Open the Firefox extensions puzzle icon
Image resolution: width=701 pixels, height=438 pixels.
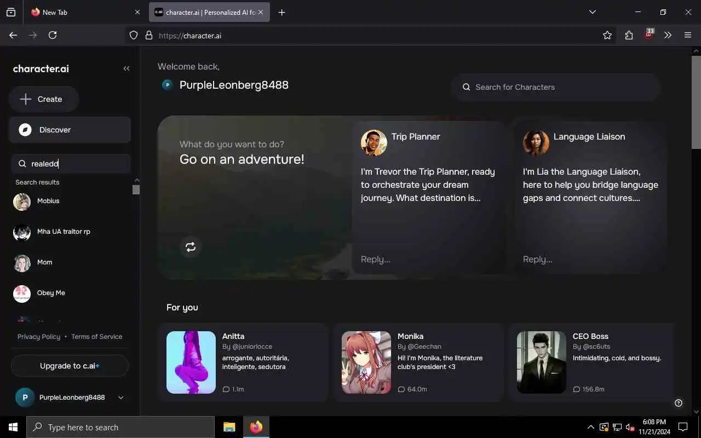point(629,35)
